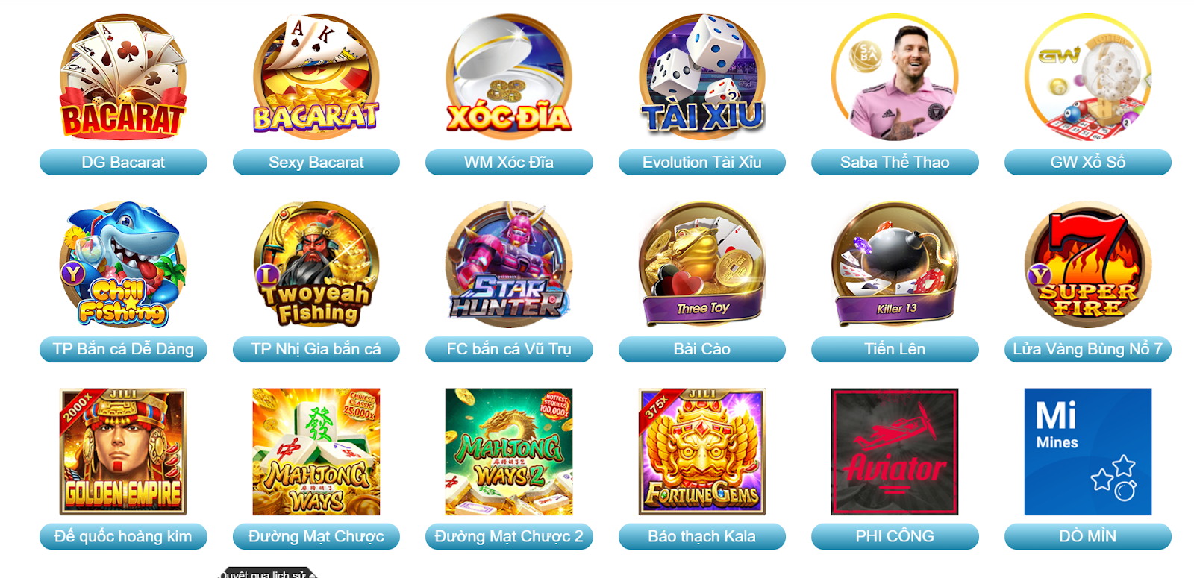Open the Mahjong Ways 2 thumbnail
This screenshot has height=578, width=1194.
[x=509, y=452]
